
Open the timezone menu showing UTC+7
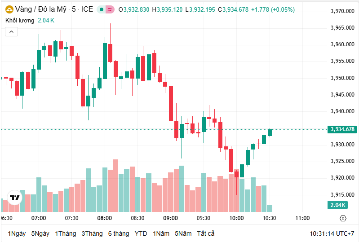click(x=332, y=233)
